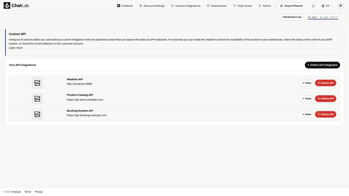Open the notifications bell

pos(313,6)
